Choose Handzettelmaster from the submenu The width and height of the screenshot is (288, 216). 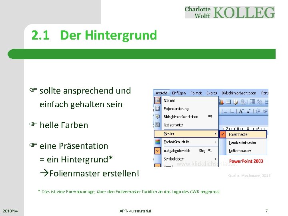pos(243,142)
